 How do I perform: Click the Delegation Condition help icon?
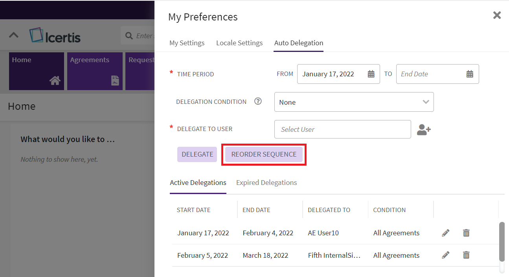(x=258, y=102)
